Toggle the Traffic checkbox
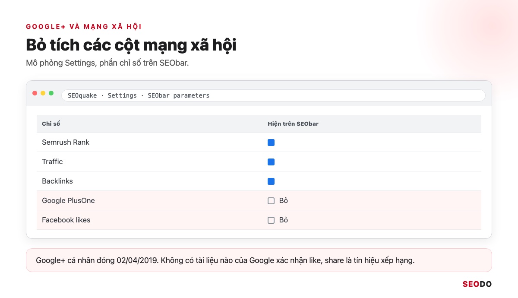Viewport: 518px width, 298px height. tap(271, 162)
